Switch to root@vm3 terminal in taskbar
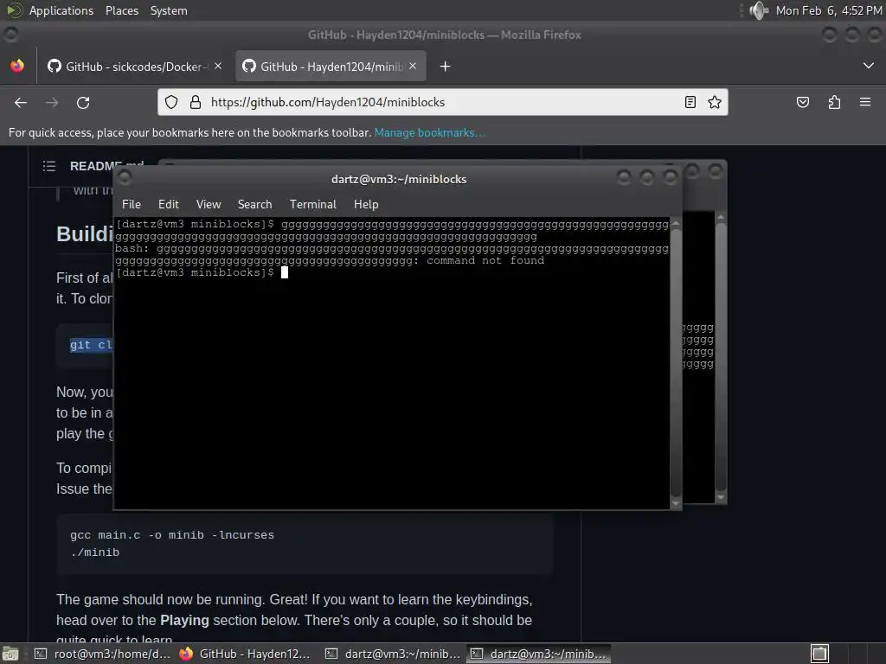The height and width of the screenshot is (664, 886). pyautogui.click(x=102, y=654)
